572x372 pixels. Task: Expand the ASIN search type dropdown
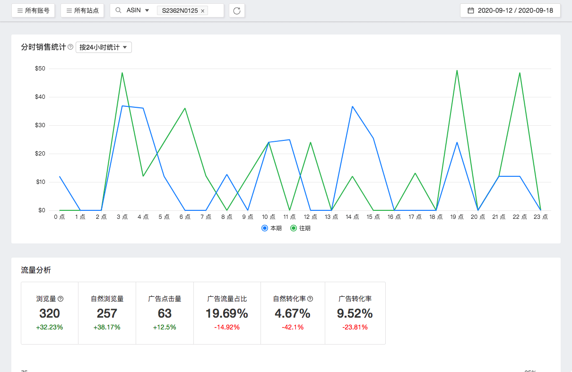tap(138, 10)
